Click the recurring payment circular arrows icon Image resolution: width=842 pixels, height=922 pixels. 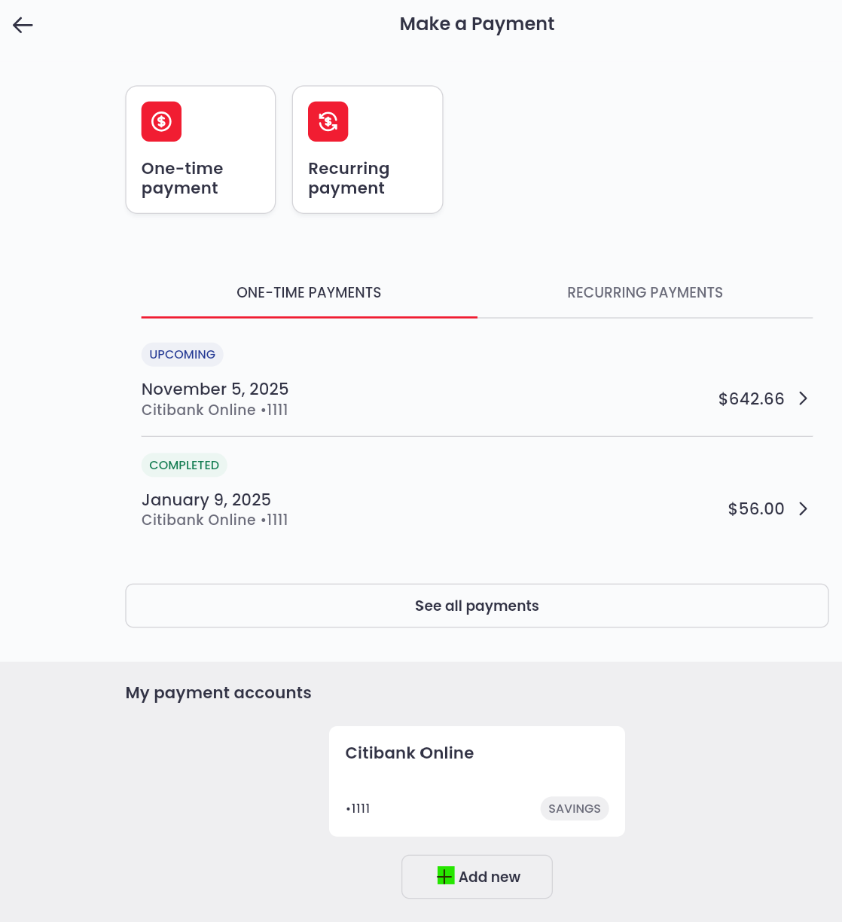coord(328,121)
